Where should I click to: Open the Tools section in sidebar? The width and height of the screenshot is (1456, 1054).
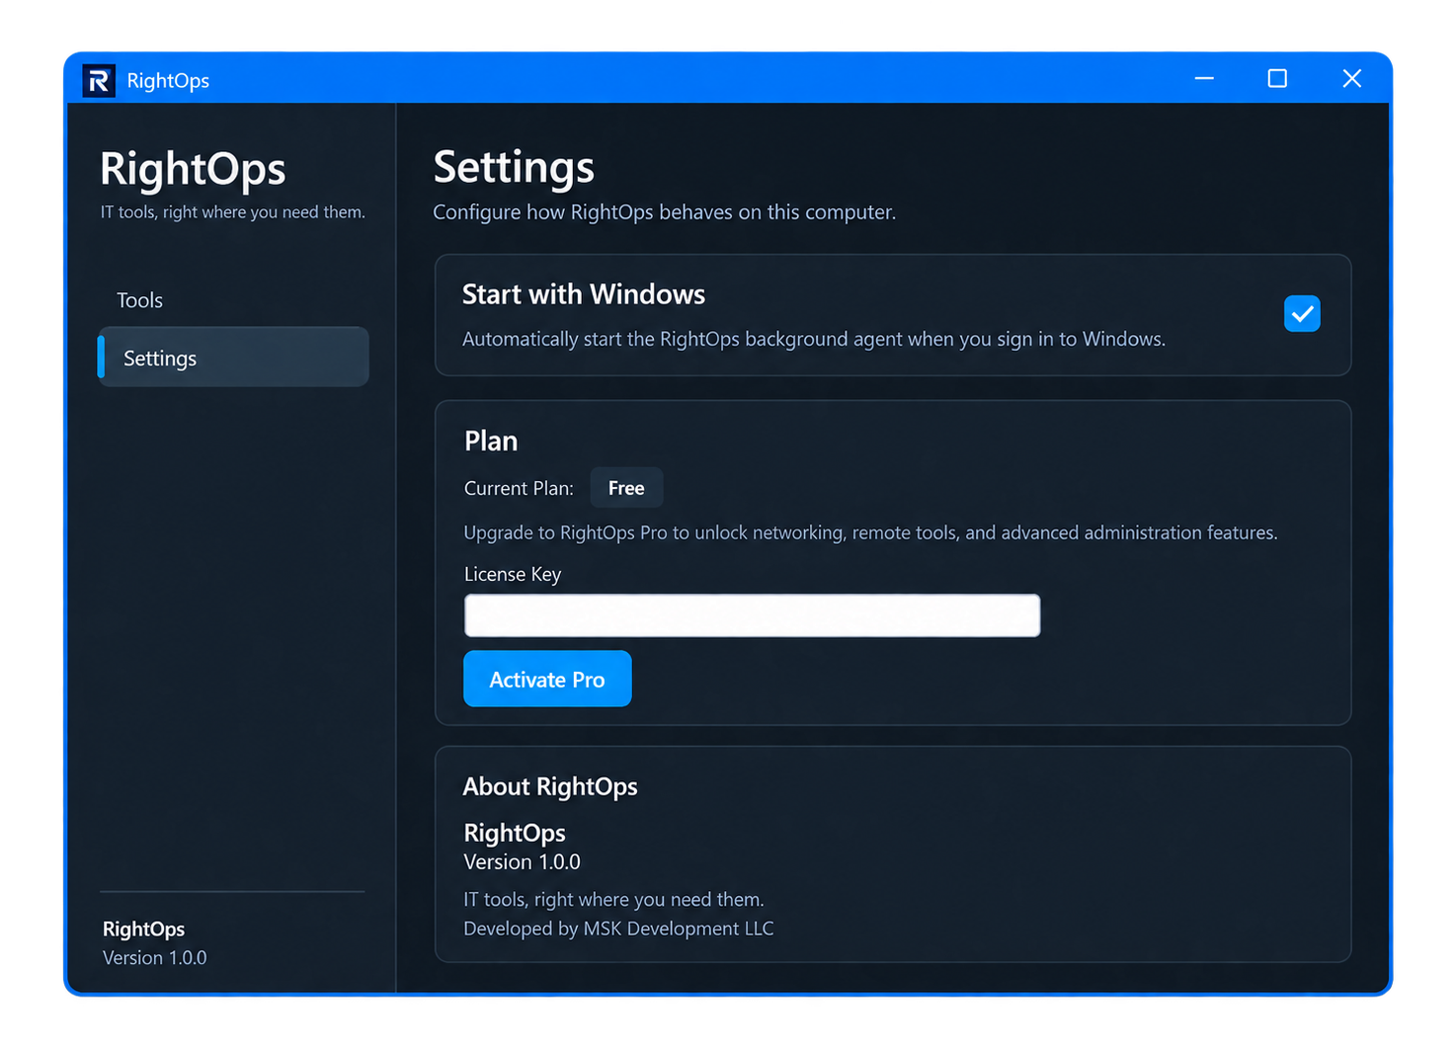[139, 300]
